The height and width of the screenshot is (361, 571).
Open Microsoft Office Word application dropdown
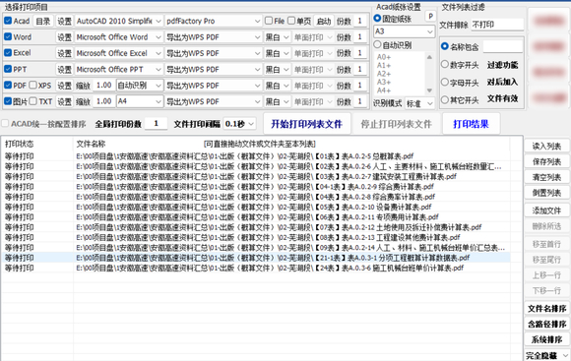(119, 37)
